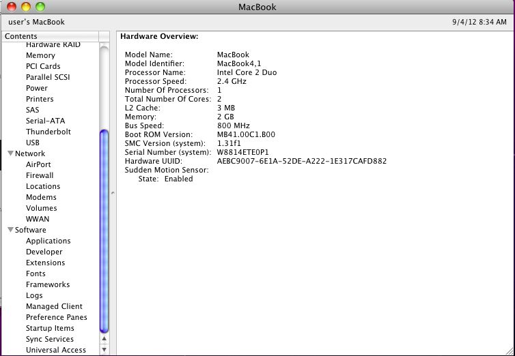Click the Sudden Motion Sensor Enabled state
Screen dimensions: 515x356
[179, 179]
